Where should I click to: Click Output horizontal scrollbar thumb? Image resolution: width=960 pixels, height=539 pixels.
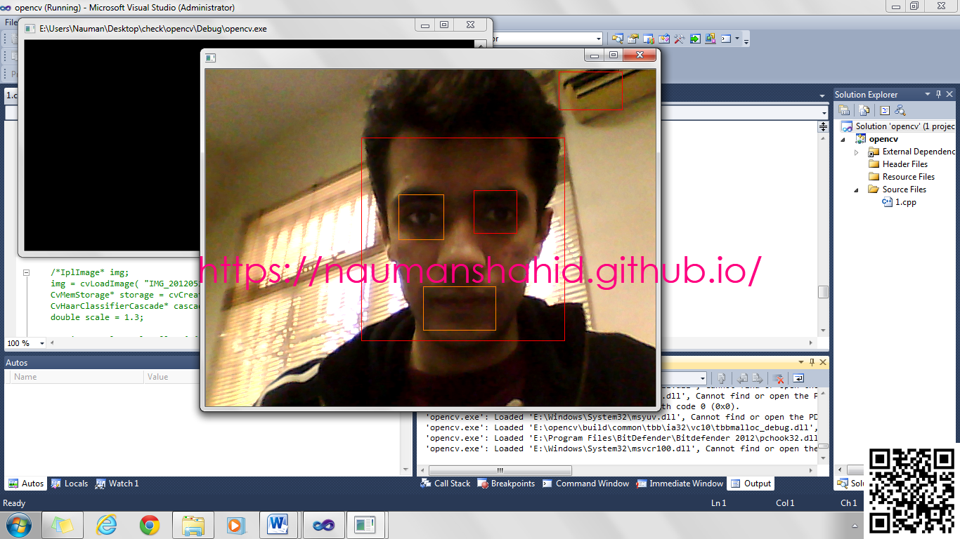(x=500, y=470)
